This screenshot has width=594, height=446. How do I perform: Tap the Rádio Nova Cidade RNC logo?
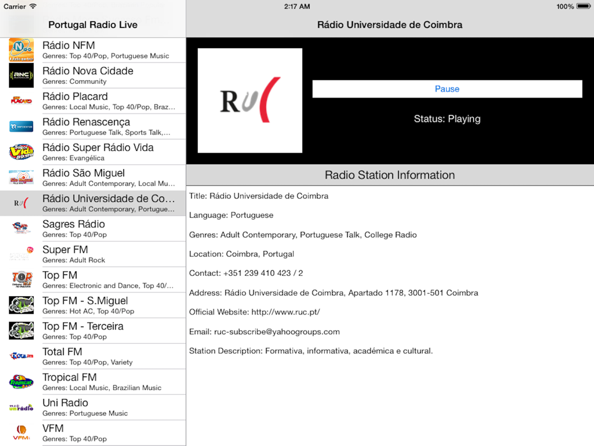pos(21,76)
